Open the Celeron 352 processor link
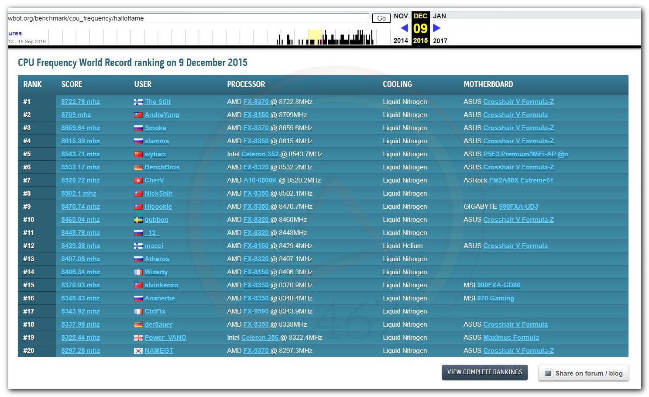 [260, 154]
